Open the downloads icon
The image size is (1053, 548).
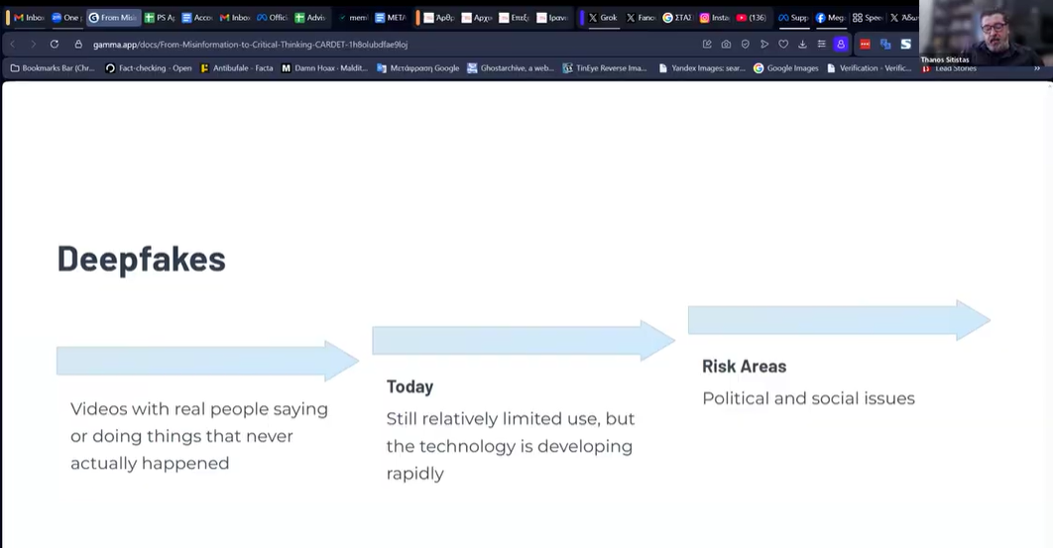click(x=802, y=45)
